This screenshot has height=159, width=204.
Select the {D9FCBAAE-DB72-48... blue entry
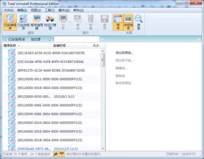52,148
